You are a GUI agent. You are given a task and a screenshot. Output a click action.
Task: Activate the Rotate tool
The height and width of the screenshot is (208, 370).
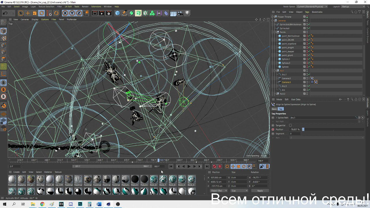tap(42, 13)
